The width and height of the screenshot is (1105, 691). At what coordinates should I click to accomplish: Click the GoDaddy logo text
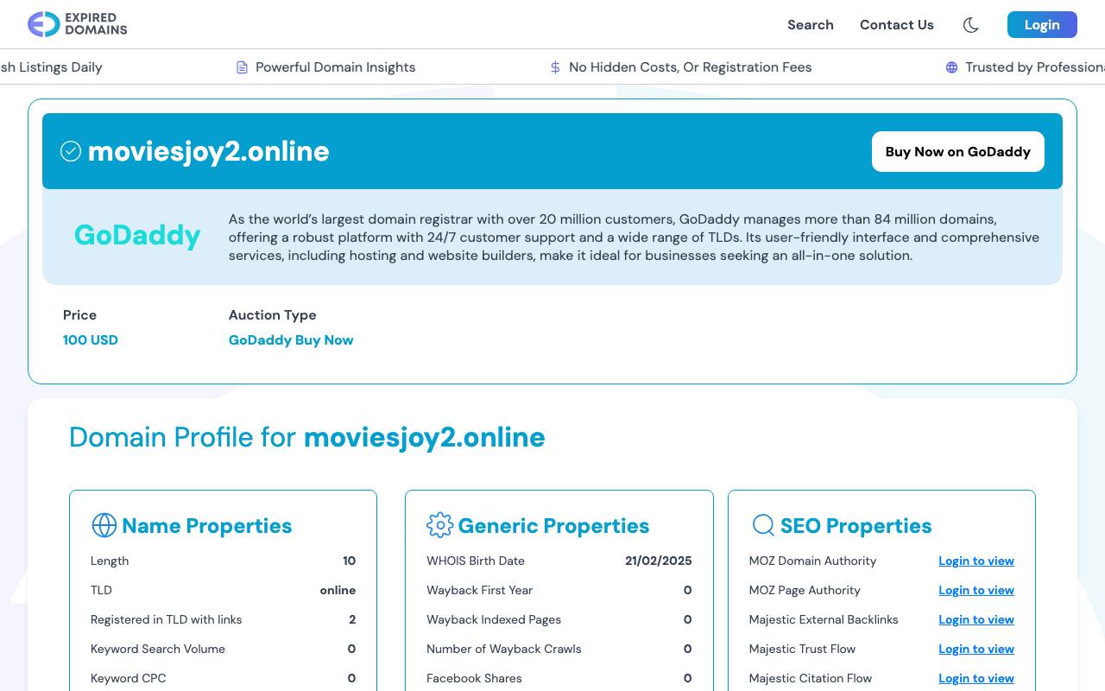pyautogui.click(x=137, y=235)
